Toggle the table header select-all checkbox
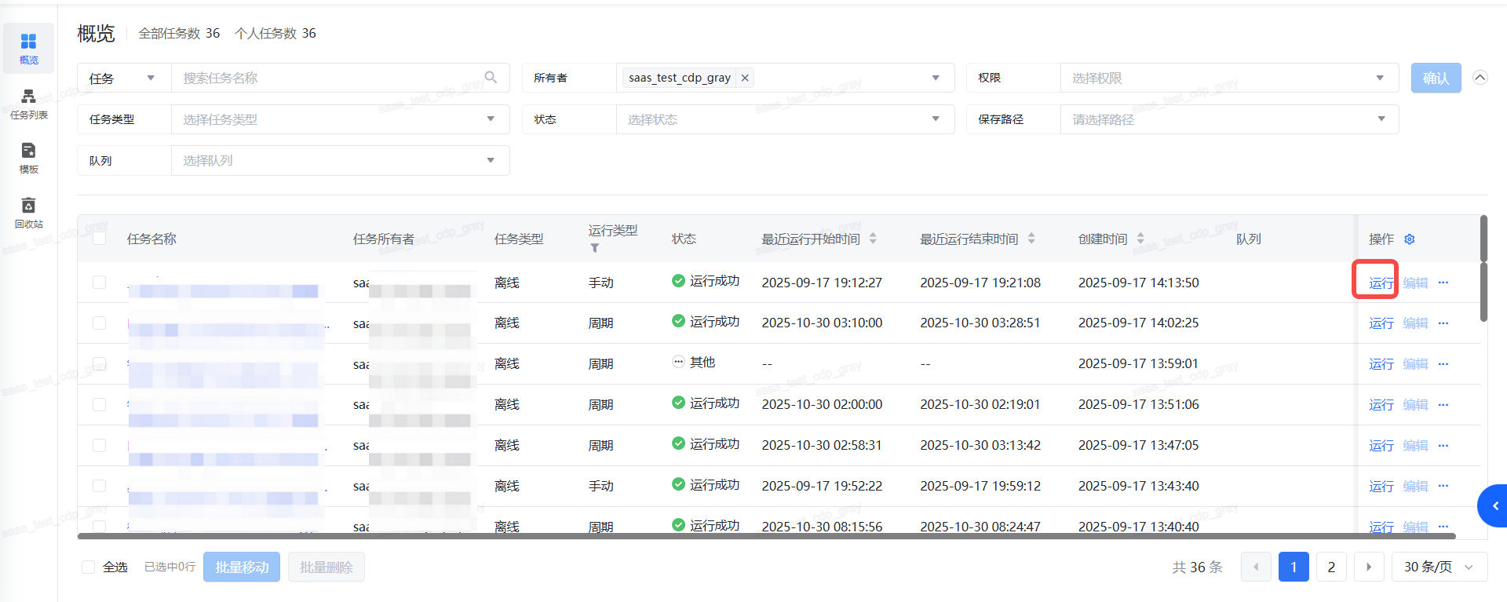This screenshot has width=1507, height=602. coord(100,239)
